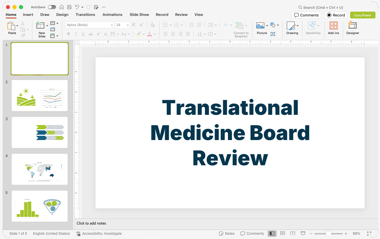Image resolution: width=380 pixels, height=239 pixels.
Task: Click the Undo arrow icon
Action: (77, 7)
